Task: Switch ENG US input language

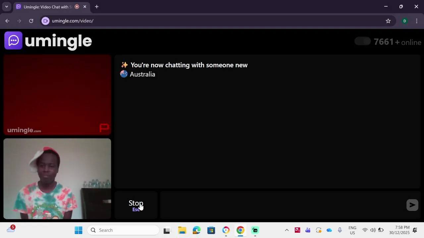Action: pyautogui.click(x=352, y=230)
